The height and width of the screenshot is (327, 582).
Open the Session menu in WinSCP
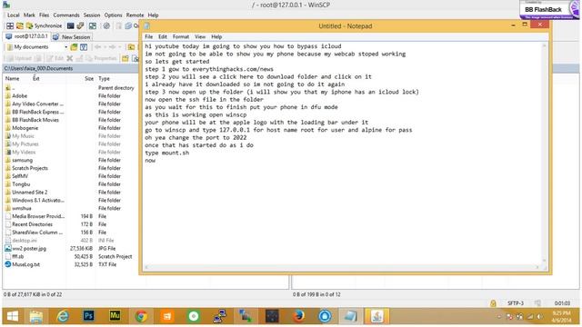coord(92,15)
